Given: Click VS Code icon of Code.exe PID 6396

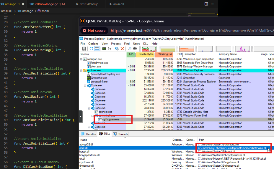Looking at the screenshot, I should tap(89, 85).
